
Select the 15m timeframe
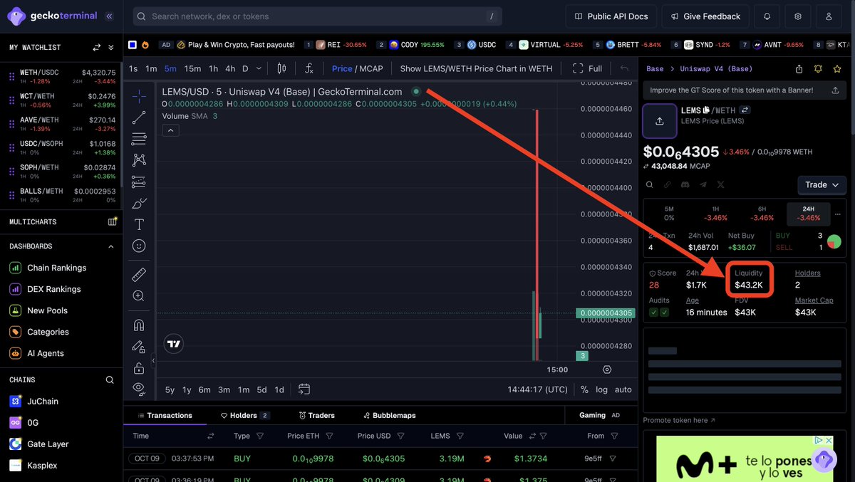(192, 68)
